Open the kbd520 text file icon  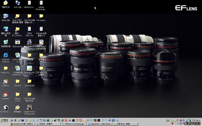pyautogui.click(x=29, y=4)
